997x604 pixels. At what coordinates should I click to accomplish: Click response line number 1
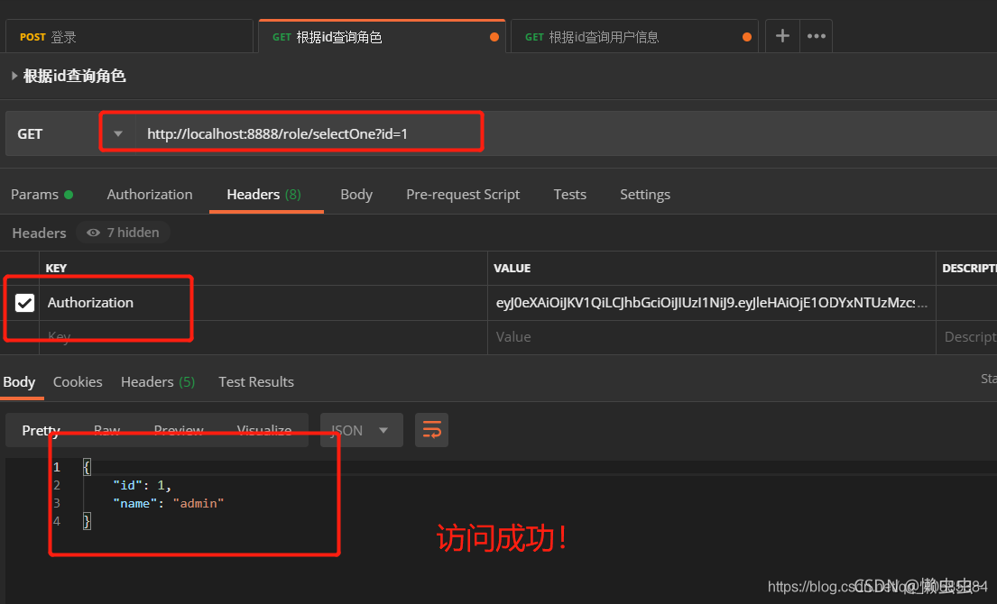(57, 468)
